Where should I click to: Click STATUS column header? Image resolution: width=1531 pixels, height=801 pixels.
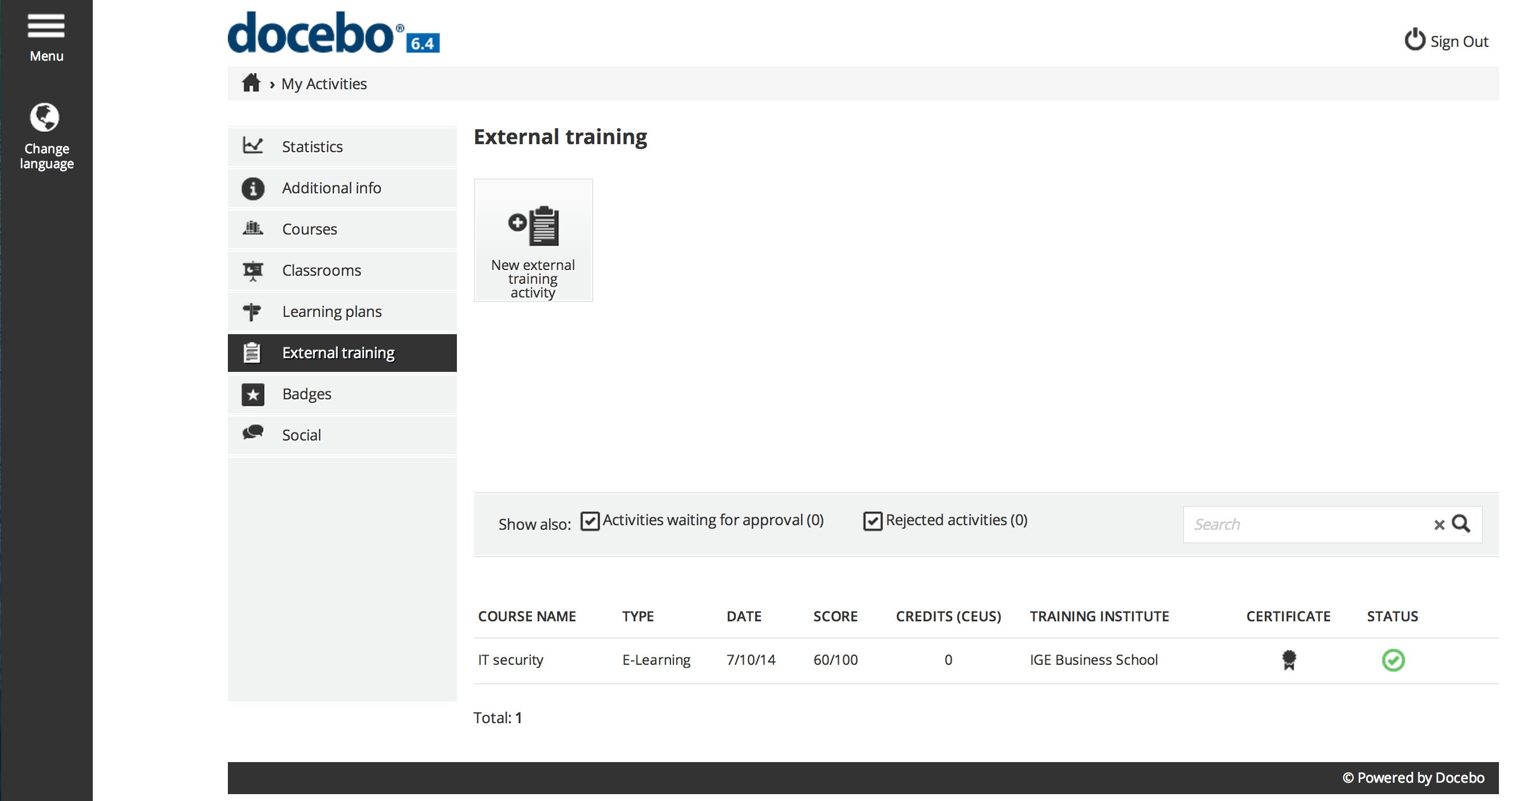[1392, 616]
